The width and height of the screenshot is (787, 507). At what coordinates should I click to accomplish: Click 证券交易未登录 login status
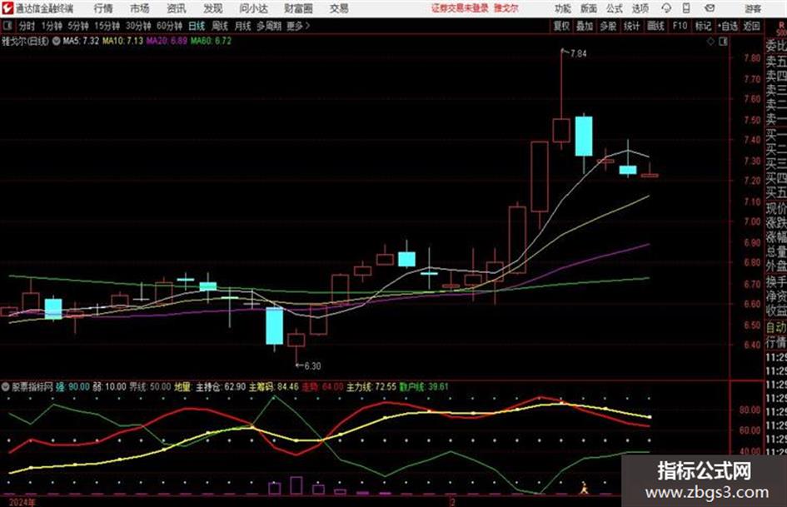click(x=460, y=8)
